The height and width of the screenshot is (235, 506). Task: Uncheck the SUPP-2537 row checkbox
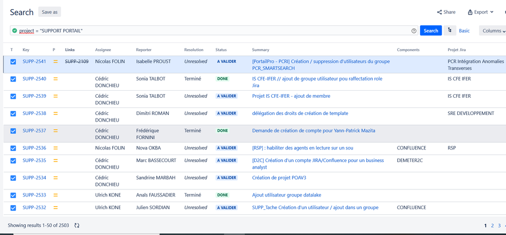[13, 131]
